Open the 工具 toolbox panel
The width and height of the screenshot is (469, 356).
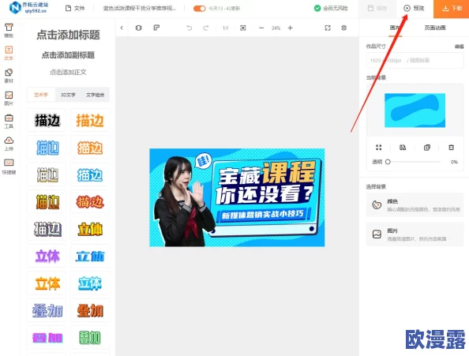pyautogui.click(x=9, y=122)
